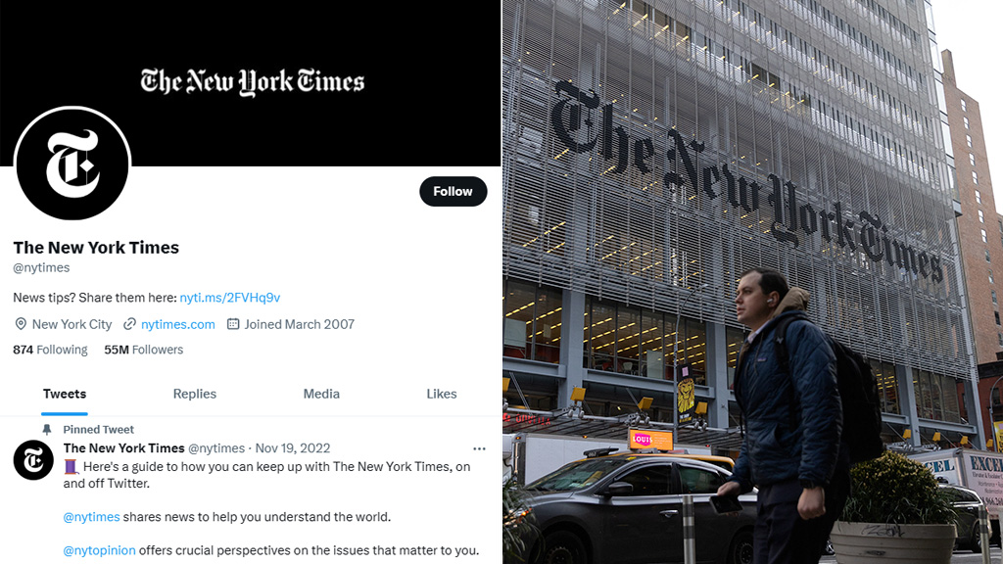The image size is (1003, 564).
Task: View the 55M Followers list
Action: pyautogui.click(x=144, y=350)
